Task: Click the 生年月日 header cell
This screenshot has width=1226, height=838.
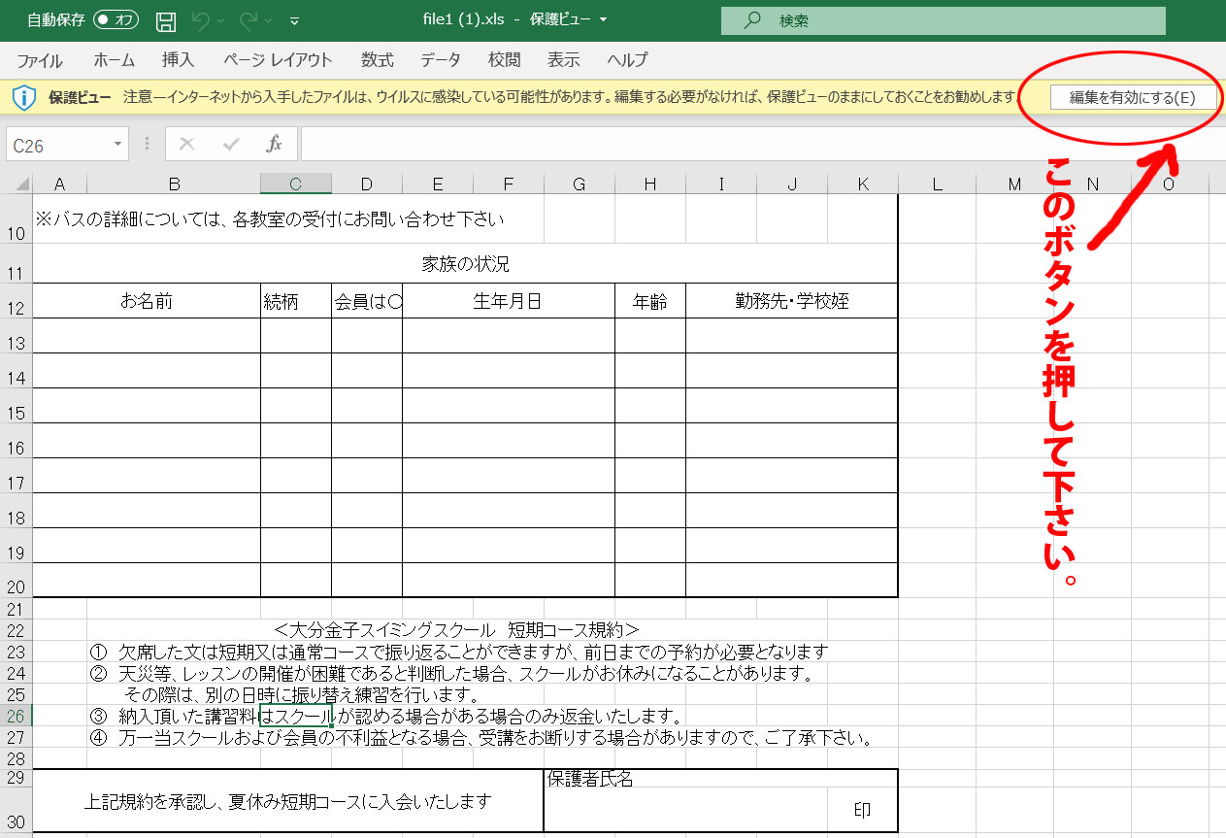Action: click(509, 301)
